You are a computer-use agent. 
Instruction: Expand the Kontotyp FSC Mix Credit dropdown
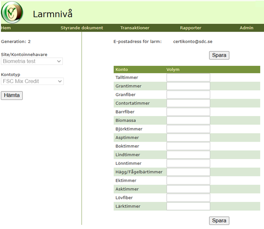[32, 81]
